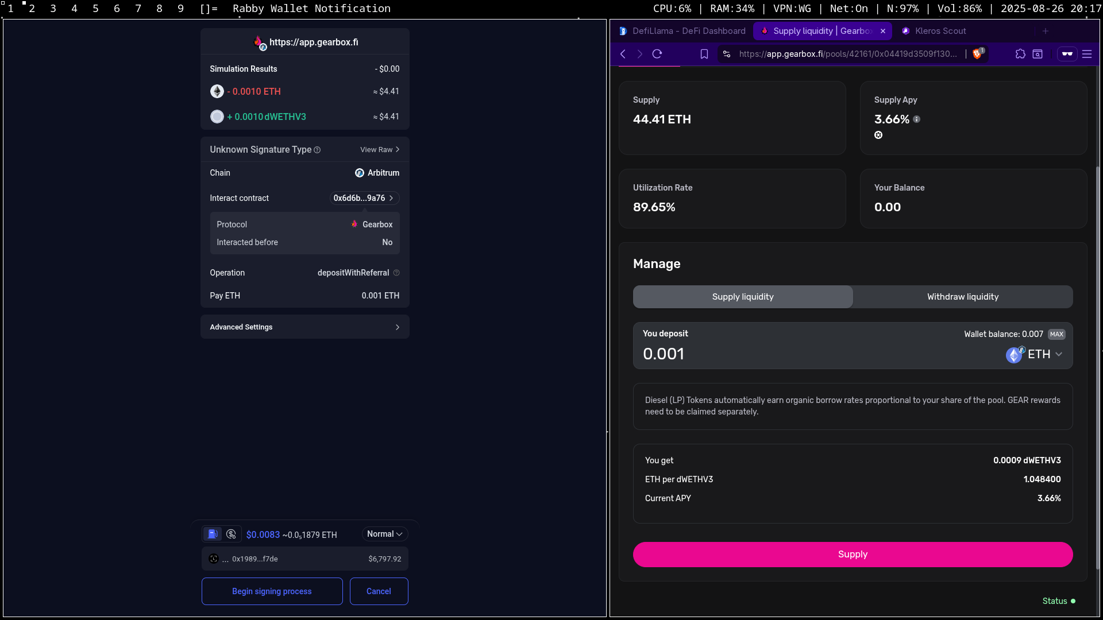Click the address bar URL field

coord(848,54)
